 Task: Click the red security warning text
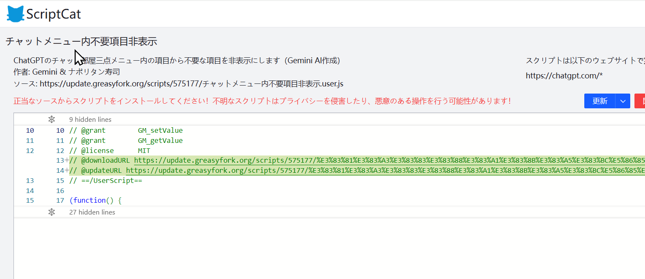[262, 101]
